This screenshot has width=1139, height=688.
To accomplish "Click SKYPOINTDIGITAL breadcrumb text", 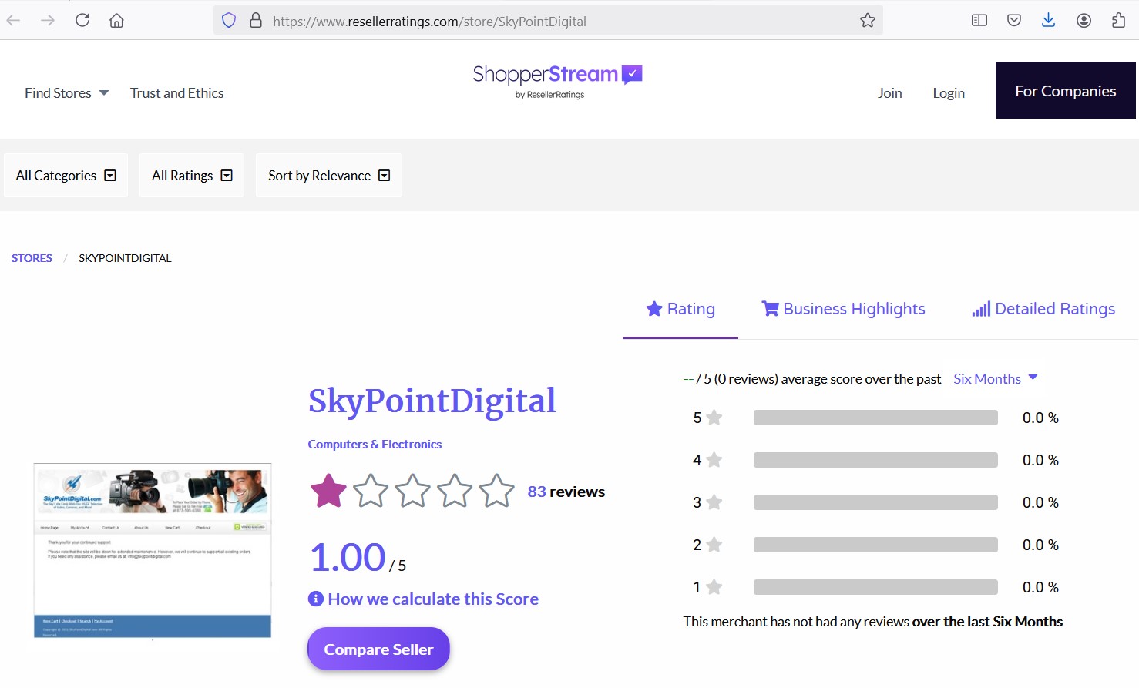I will (125, 258).
